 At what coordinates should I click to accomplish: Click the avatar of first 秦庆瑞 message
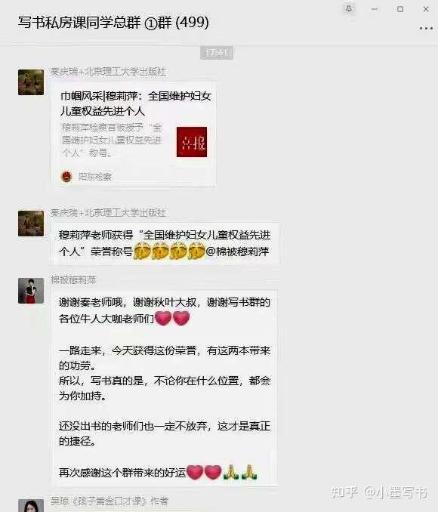[31, 82]
